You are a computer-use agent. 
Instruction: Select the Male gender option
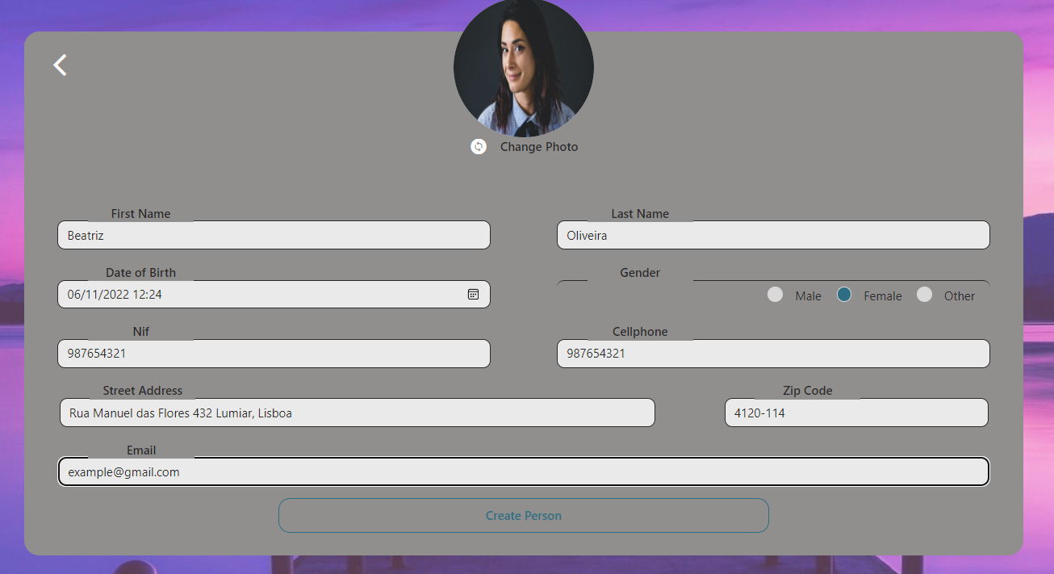coord(775,295)
